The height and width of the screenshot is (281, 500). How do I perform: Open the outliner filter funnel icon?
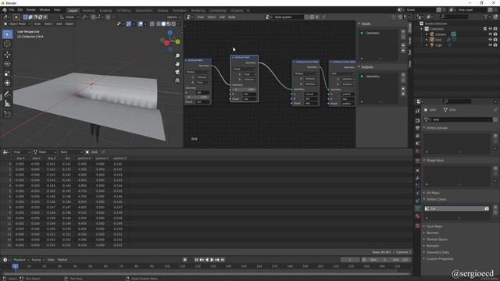[x=486, y=16]
